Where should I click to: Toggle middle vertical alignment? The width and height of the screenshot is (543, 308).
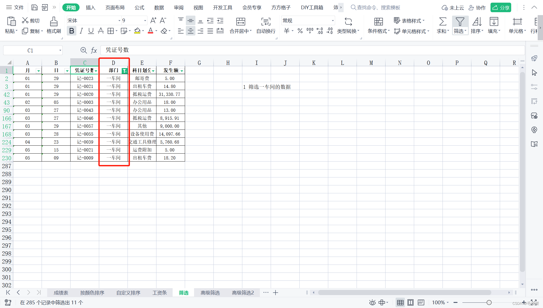coord(190,21)
